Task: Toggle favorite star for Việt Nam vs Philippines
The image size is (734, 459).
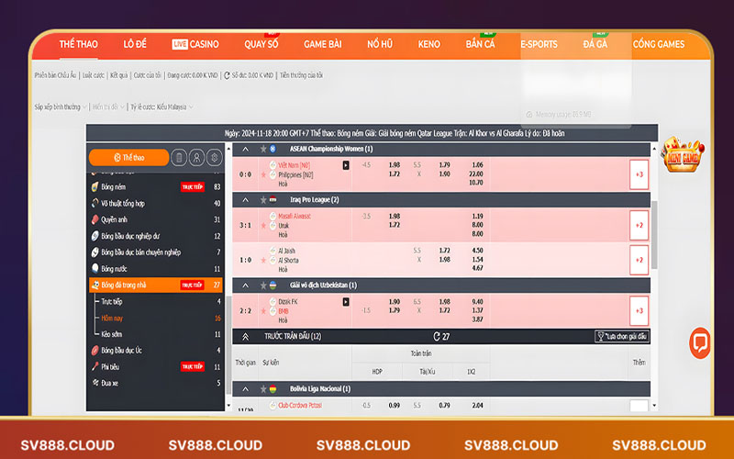Action: point(263,174)
